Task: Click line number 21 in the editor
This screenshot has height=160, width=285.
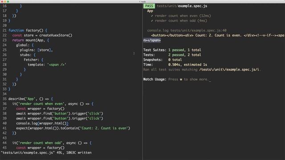Action: click(4, 30)
